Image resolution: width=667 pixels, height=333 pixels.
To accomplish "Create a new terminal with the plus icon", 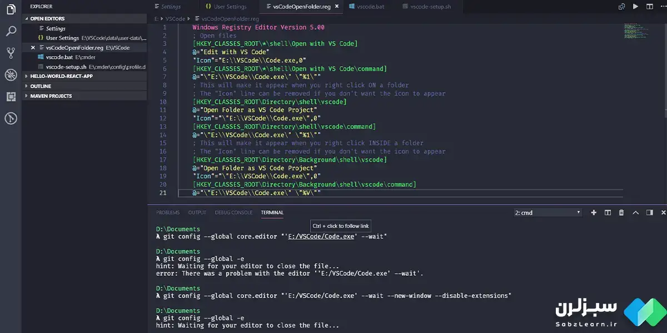I will 594,213.
